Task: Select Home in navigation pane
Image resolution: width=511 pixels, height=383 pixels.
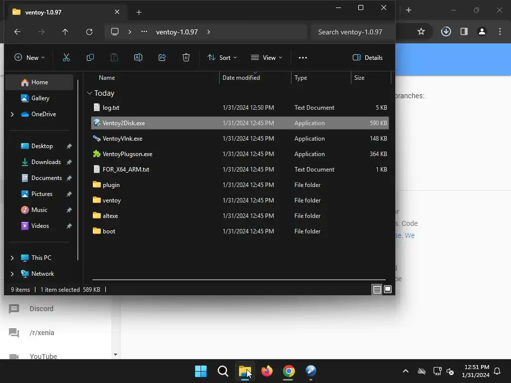Action: (40, 82)
